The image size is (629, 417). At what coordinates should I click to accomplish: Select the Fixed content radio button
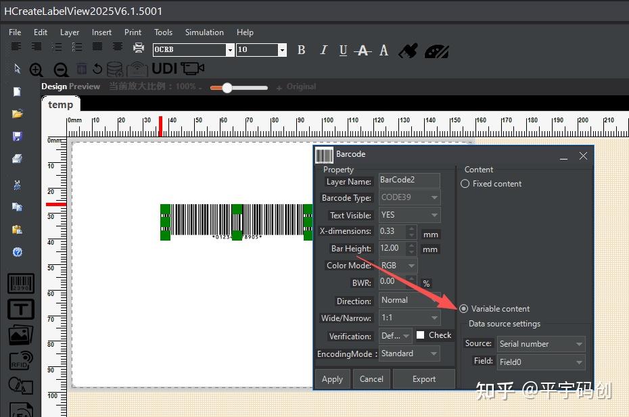[465, 184]
